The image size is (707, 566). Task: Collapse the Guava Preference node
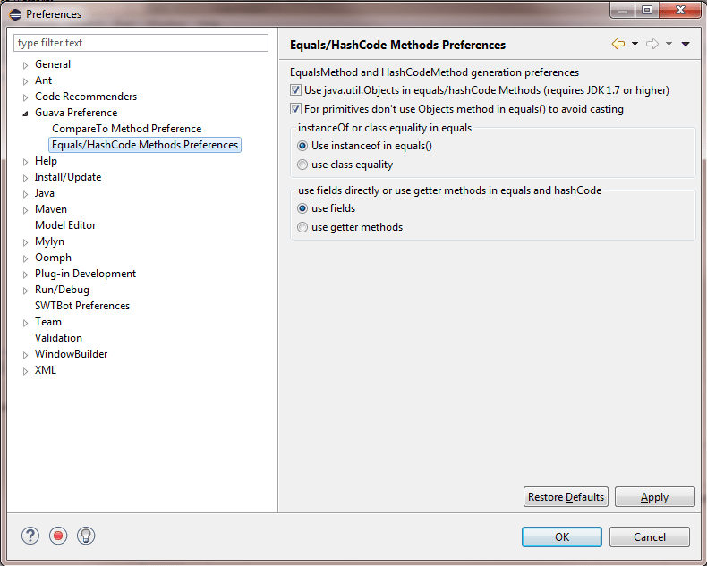[26, 114]
